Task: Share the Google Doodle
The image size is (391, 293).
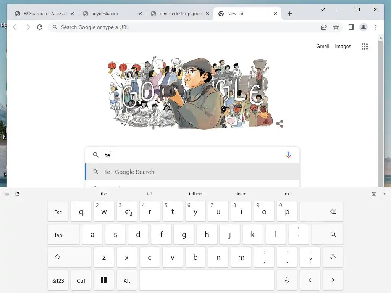Action: tap(280, 124)
